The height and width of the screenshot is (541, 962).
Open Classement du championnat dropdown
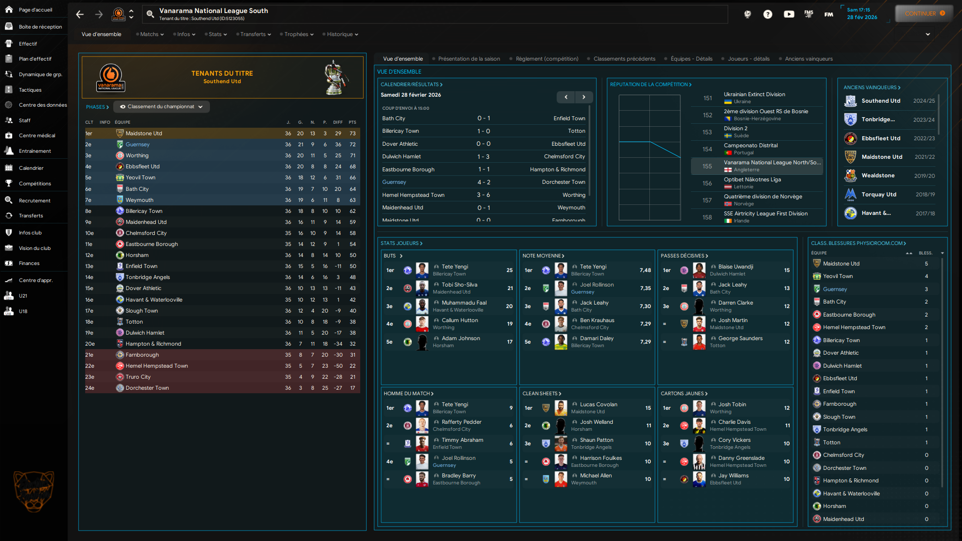coord(161,107)
